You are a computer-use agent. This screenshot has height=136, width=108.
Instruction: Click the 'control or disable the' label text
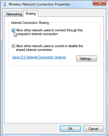[69, 46]
